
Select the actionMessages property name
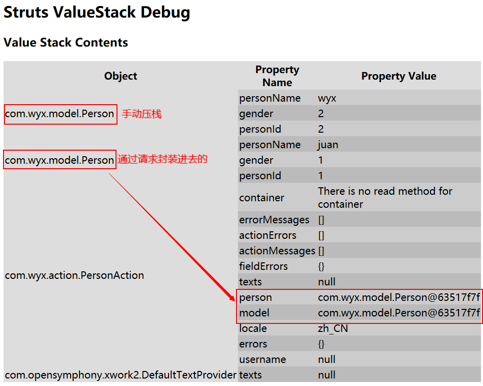click(277, 251)
